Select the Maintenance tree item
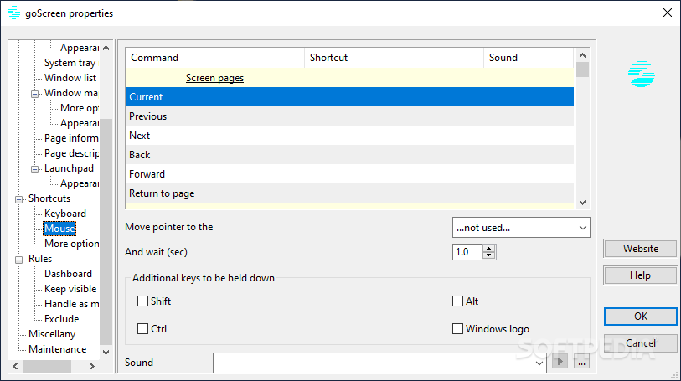This screenshot has width=681, height=381. (57, 349)
